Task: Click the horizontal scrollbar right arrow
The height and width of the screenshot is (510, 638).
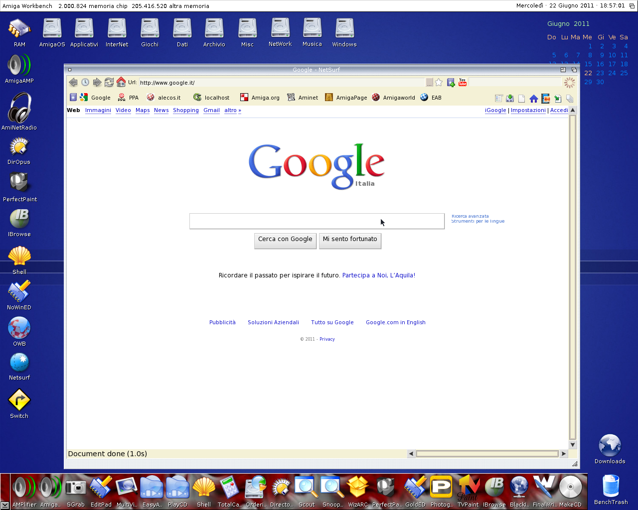Action: (x=564, y=454)
